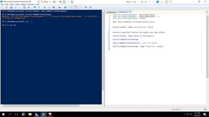
Task: Open the VMware Player dropdown menu
Action: pos(46,2)
